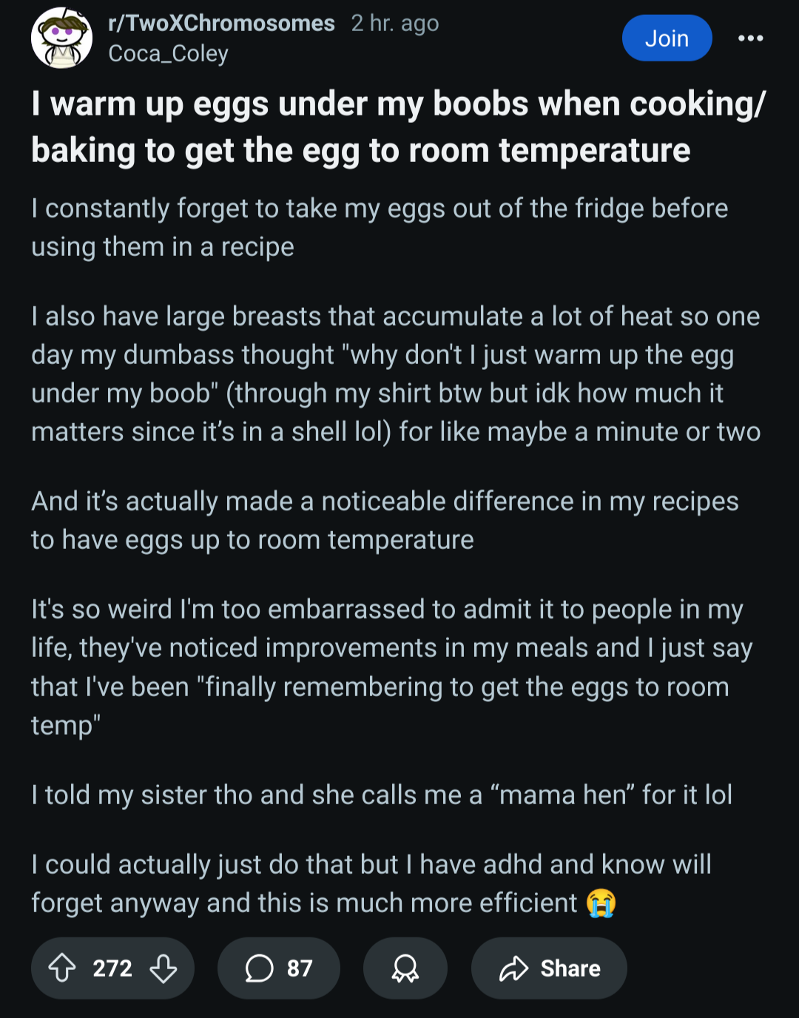Tap the last paragraph mentioning adhd
This screenshot has height=1018, width=799.
[x=371, y=884]
